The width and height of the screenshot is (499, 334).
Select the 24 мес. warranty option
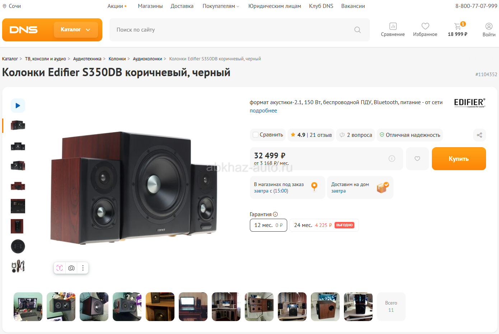tap(324, 225)
